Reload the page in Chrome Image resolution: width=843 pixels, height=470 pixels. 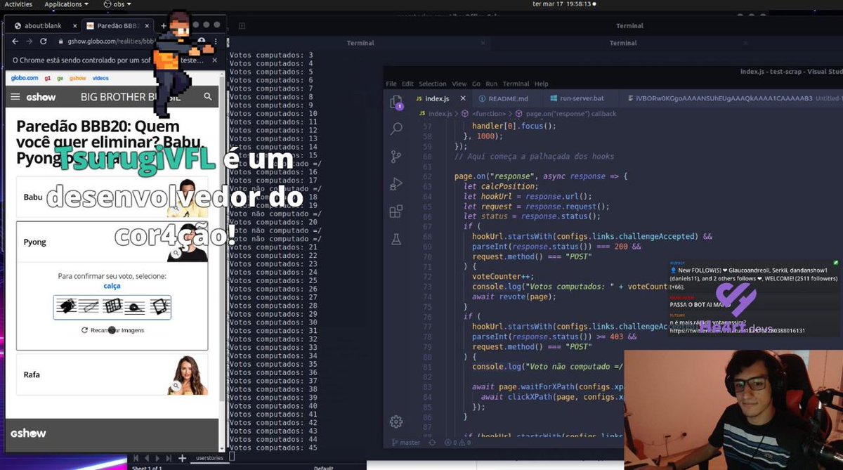coord(43,41)
